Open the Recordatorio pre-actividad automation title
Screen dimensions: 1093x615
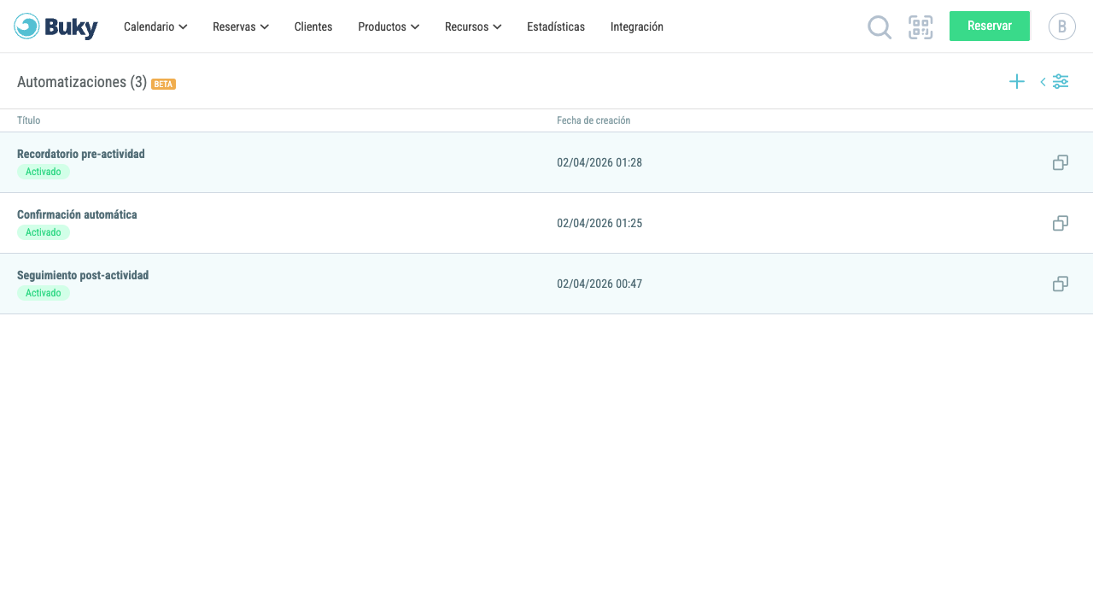(x=81, y=154)
